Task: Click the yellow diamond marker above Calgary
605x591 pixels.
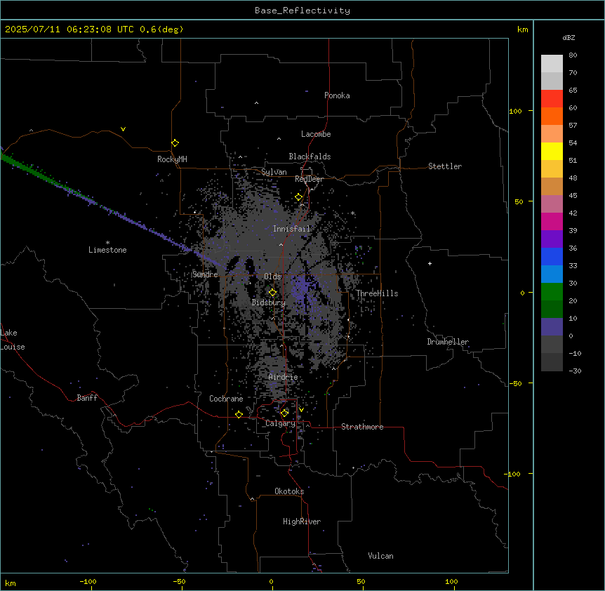Action: click(x=284, y=413)
